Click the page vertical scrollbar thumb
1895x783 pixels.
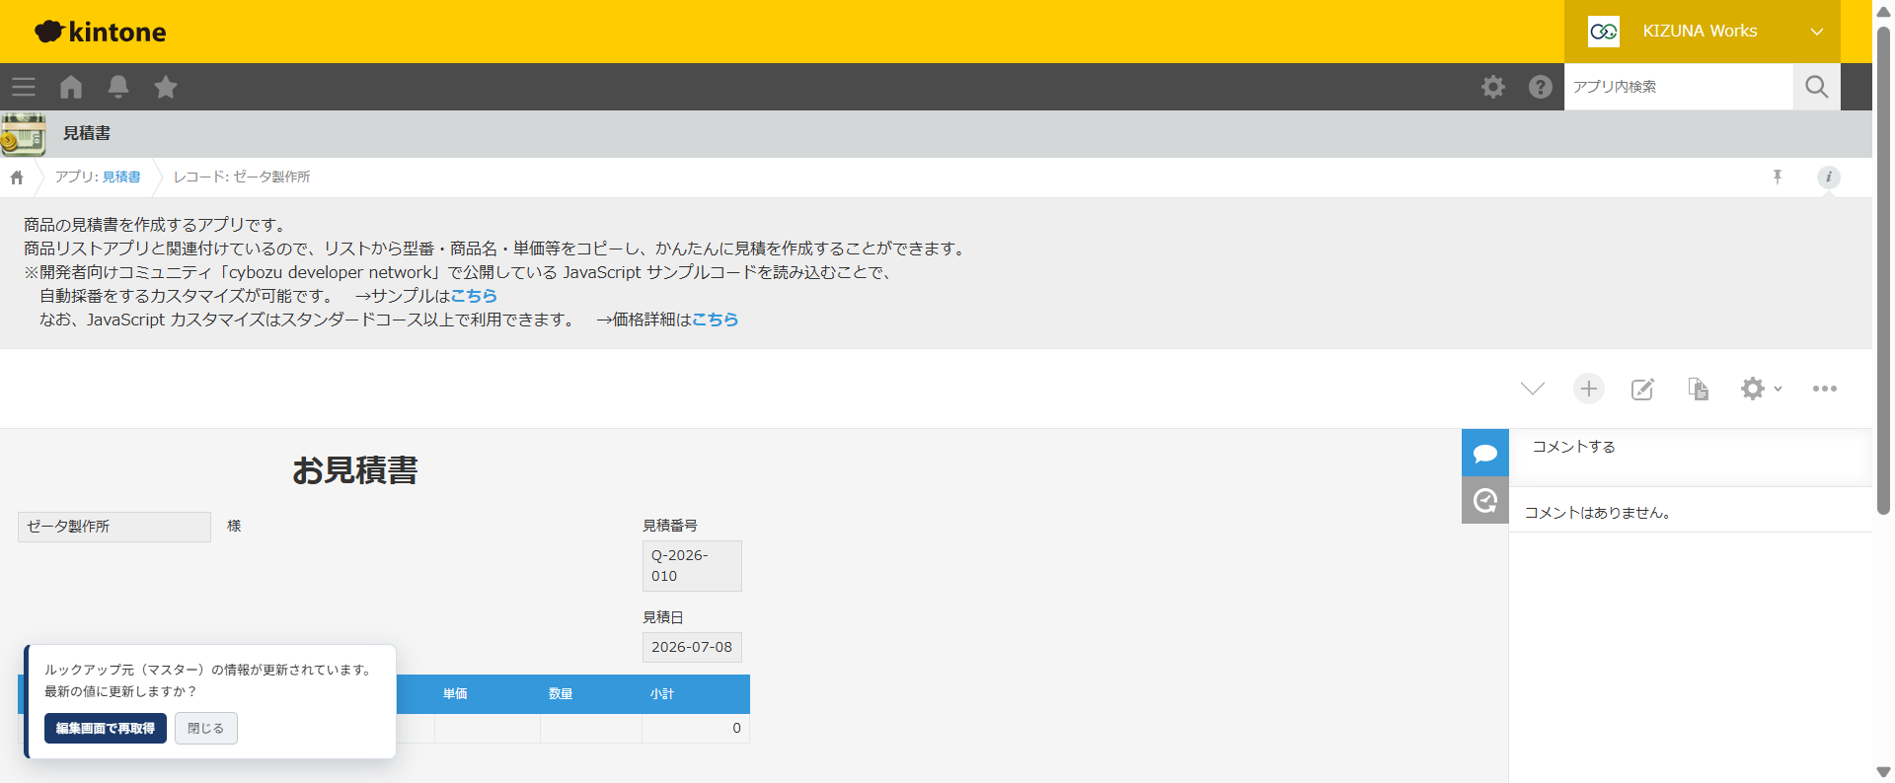1883,268
